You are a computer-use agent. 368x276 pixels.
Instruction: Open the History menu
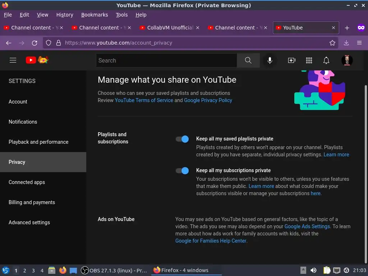[65, 15]
